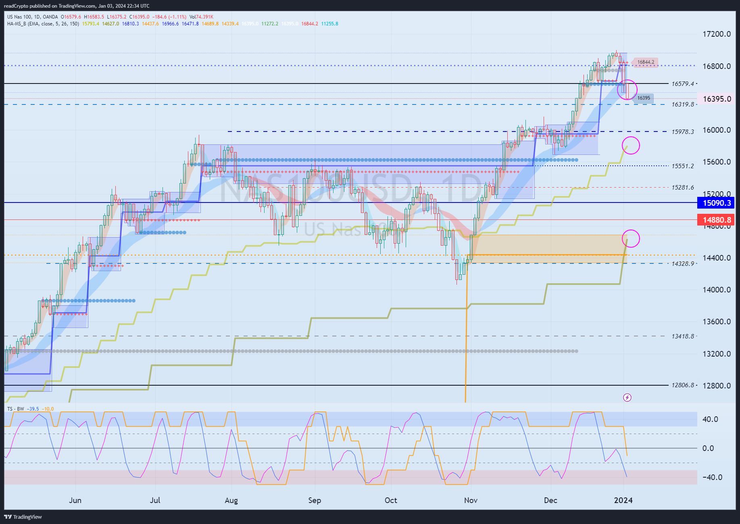Click the Oct label on time axis
Viewport: 740px width, 524px height.
pyautogui.click(x=391, y=500)
